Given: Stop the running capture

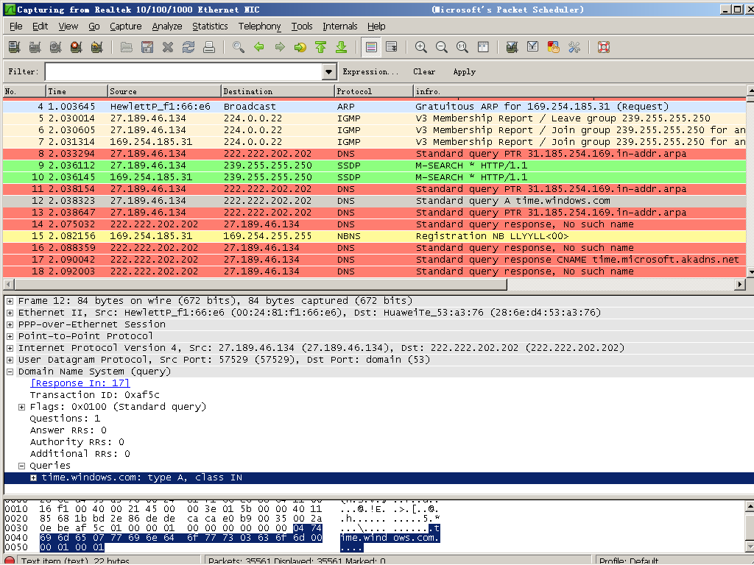Looking at the screenshot, I should tap(76, 47).
